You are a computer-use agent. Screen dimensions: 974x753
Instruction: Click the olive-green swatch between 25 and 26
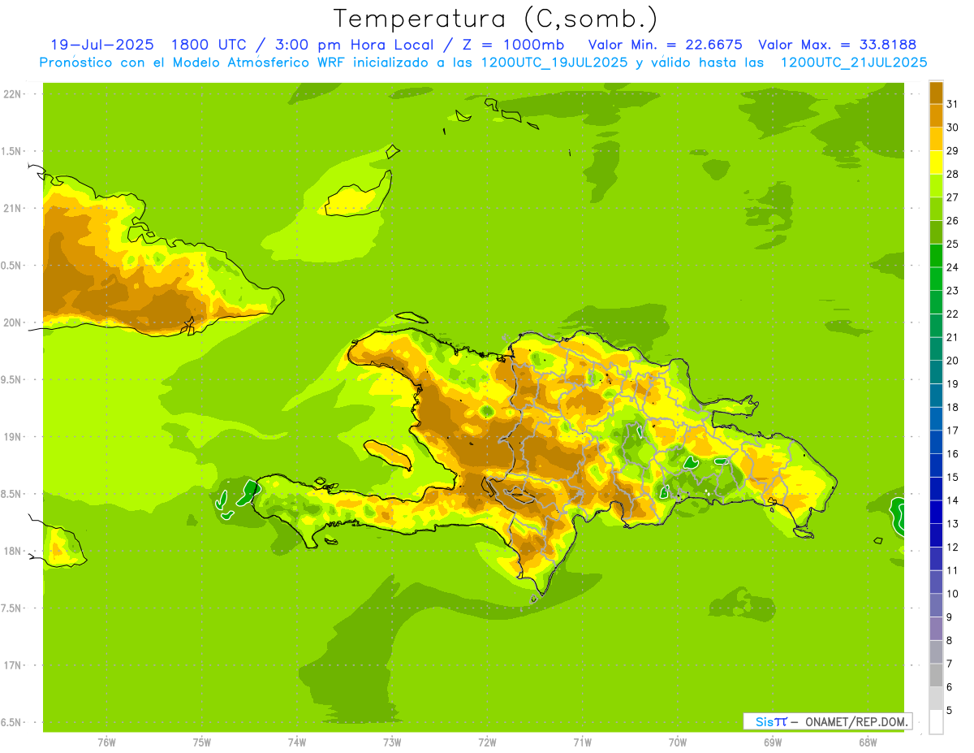click(x=936, y=232)
